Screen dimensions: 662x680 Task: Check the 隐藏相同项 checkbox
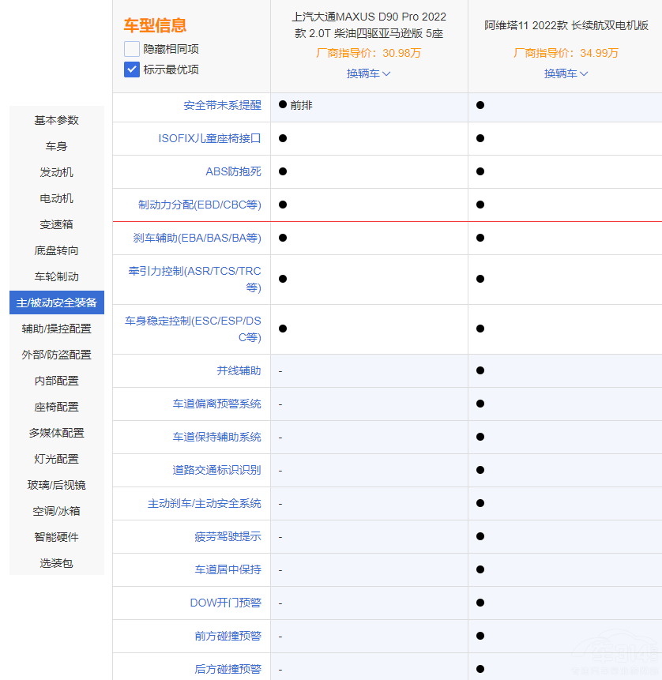pos(132,49)
